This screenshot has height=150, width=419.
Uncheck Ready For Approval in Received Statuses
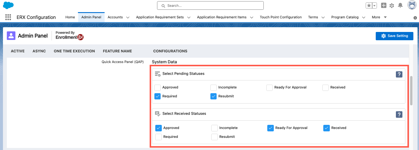click(270, 128)
